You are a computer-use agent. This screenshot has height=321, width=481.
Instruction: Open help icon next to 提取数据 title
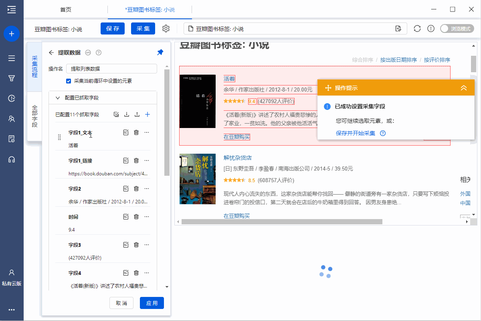tap(99, 53)
